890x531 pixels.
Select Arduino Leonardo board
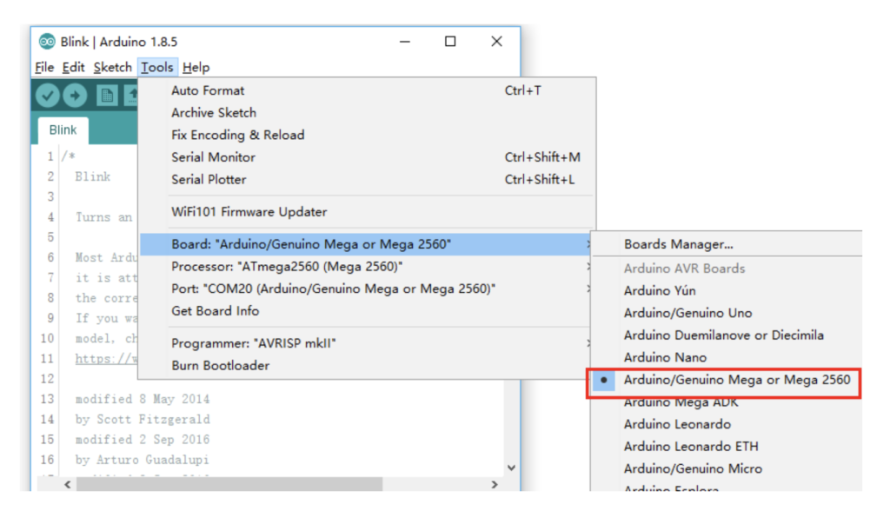coord(727,424)
